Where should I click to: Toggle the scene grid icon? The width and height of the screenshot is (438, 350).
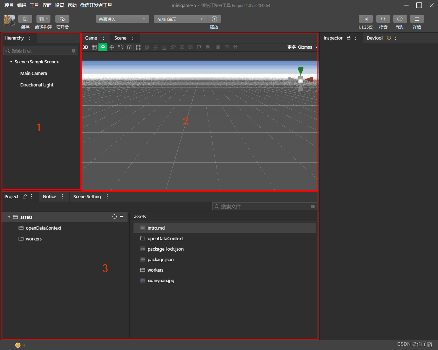coord(94,47)
